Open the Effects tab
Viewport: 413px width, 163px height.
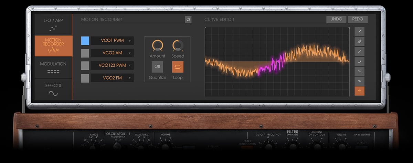[53, 89]
